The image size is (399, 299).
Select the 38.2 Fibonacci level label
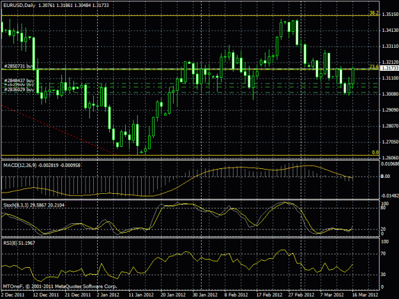coord(374,13)
